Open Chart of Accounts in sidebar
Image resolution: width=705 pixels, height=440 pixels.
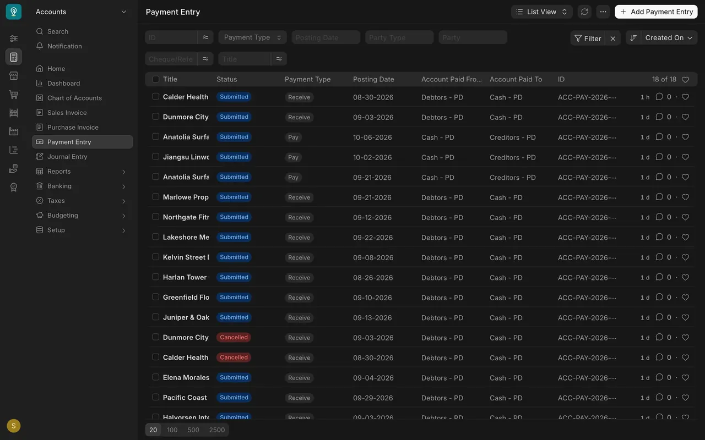[x=82, y=98]
